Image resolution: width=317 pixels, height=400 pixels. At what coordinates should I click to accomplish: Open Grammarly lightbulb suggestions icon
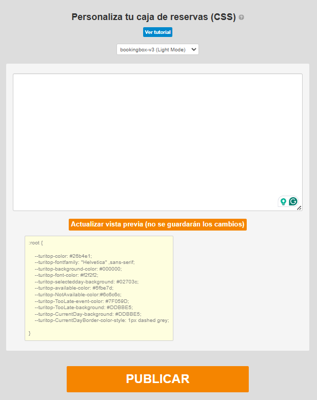pyautogui.click(x=283, y=201)
